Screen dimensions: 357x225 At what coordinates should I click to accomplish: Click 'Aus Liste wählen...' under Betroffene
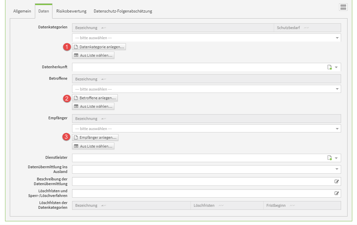click(x=93, y=106)
